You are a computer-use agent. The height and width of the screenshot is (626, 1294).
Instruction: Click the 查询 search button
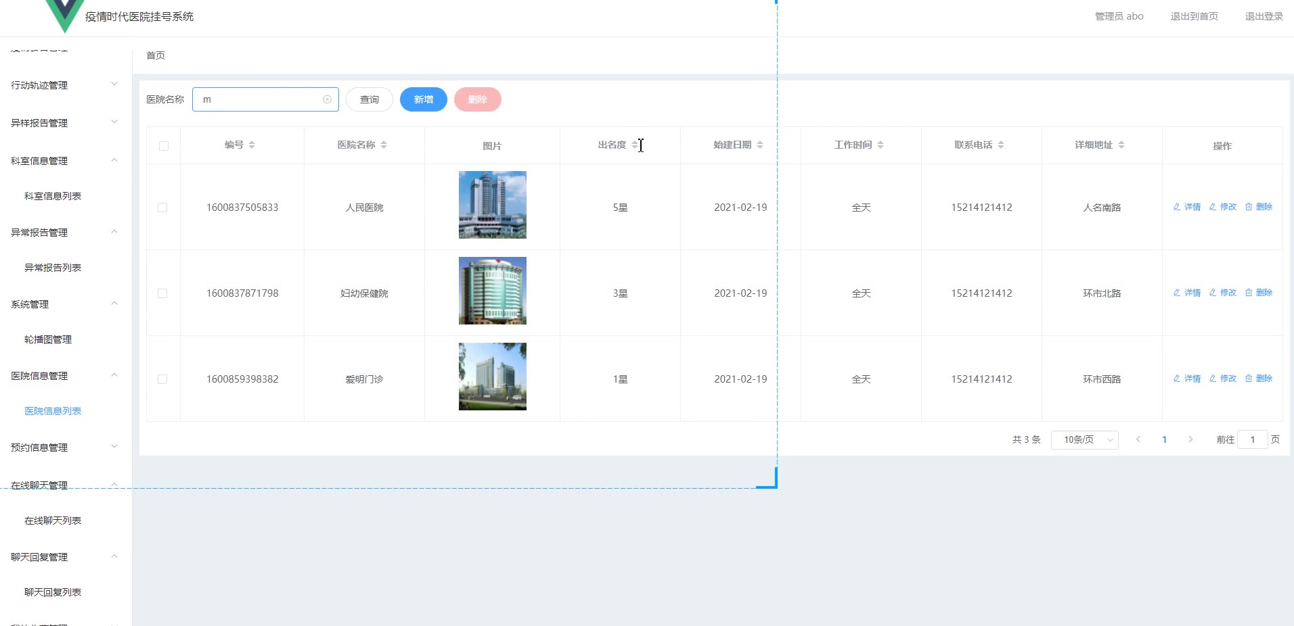click(x=370, y=99)
